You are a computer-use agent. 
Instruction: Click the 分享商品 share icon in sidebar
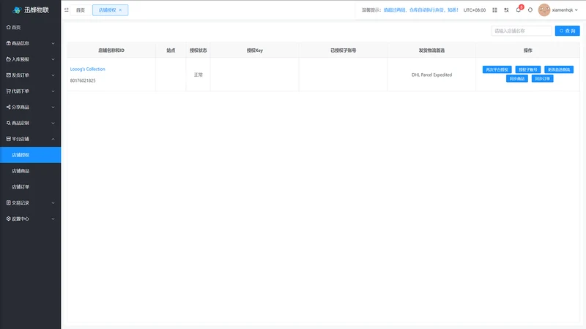point(9,107)
